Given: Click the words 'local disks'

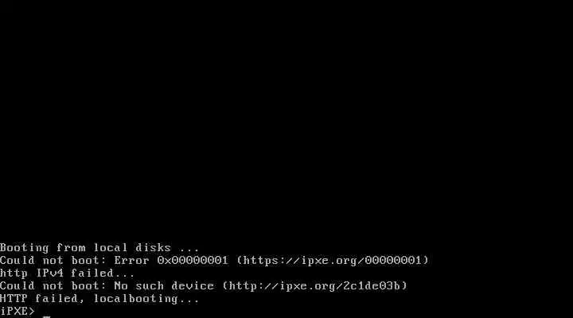Looking at the screenshot, I should pyautogui.click(x=132, y=247).
